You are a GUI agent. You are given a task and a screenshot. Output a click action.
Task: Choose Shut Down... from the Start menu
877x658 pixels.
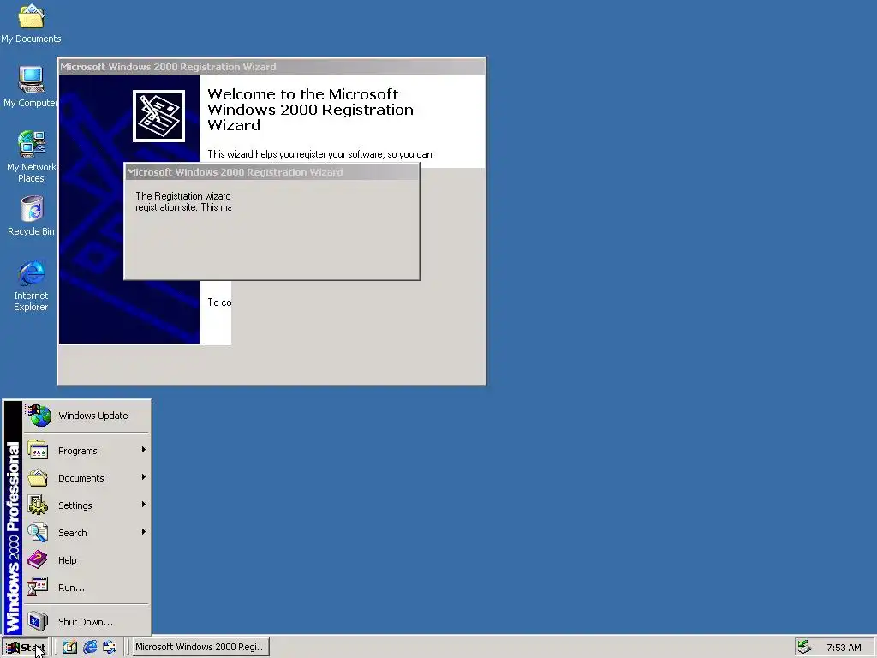87,622
